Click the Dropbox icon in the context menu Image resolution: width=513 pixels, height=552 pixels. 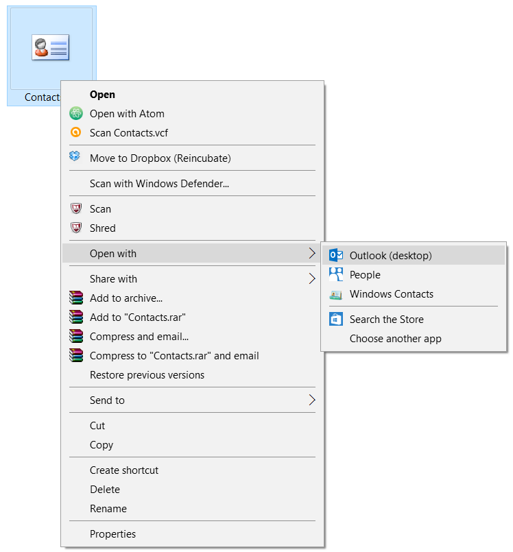click(x=75, y=156)
